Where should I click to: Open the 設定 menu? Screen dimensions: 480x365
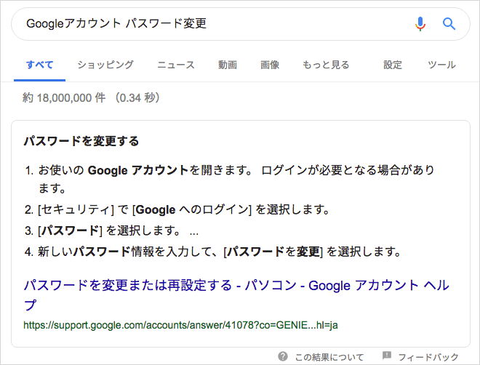tap(393, 65)
